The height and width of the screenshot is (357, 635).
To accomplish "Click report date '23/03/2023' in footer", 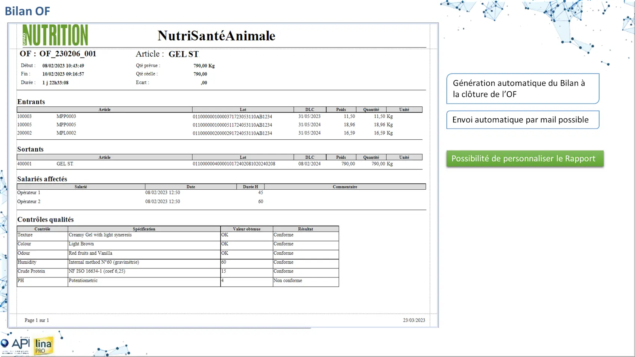I will pyautogui.click(x=414, y=320).
